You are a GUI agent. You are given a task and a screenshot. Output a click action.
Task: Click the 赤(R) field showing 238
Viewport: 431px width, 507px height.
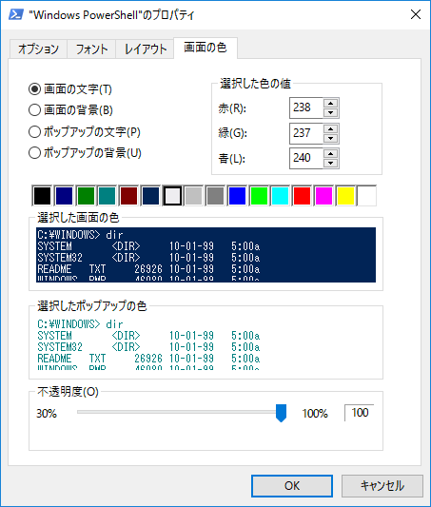coord(306,107)
